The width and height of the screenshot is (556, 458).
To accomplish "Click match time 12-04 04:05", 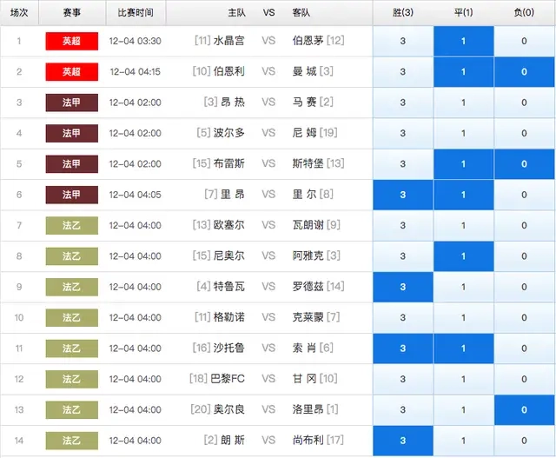I will 136,195.
